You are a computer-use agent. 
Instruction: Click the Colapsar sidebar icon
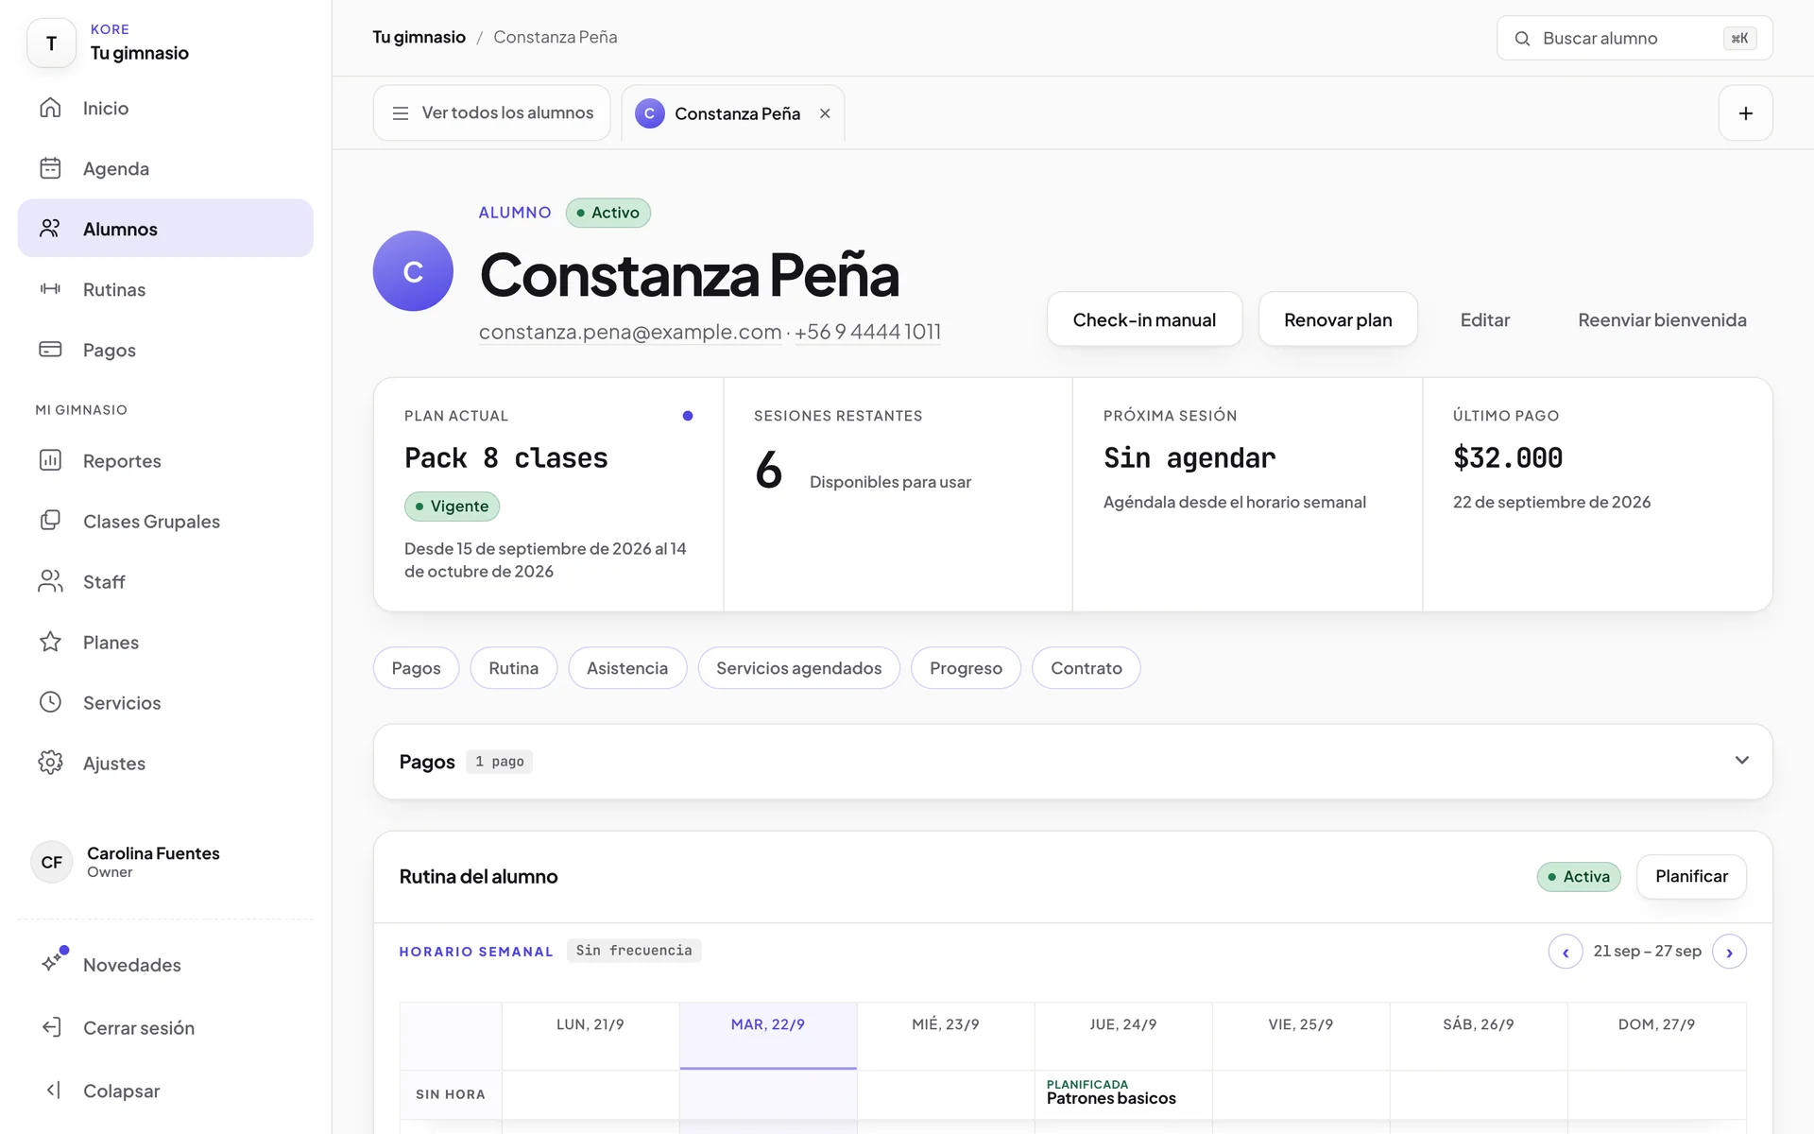click(53, 1091)
